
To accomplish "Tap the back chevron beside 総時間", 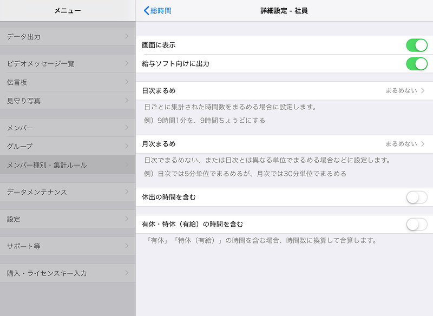I will (146, 11).
